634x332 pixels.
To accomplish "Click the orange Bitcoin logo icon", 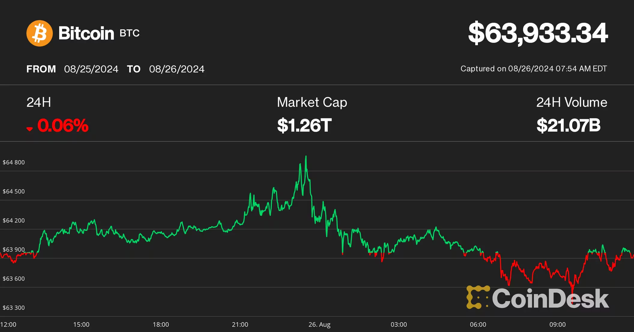I will click(x=40, y=33).
